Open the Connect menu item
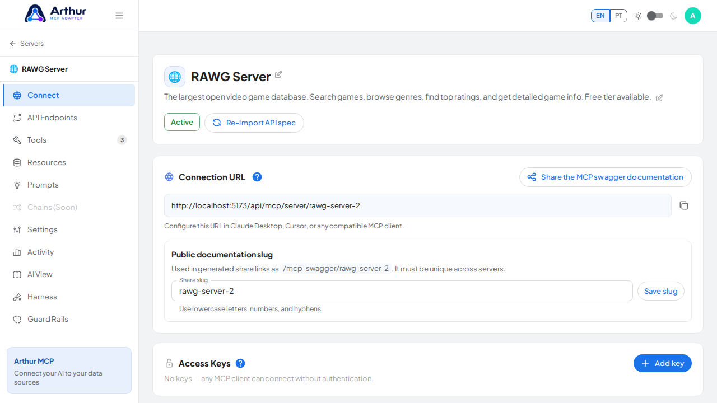 [x=69, y=95]
